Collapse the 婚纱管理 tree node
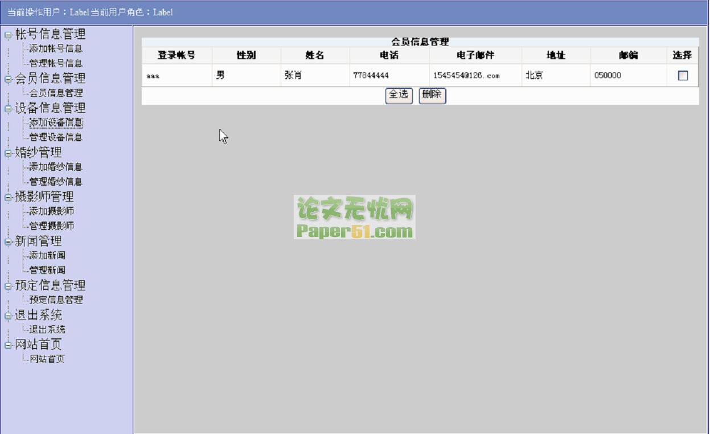 coord(8,153)
